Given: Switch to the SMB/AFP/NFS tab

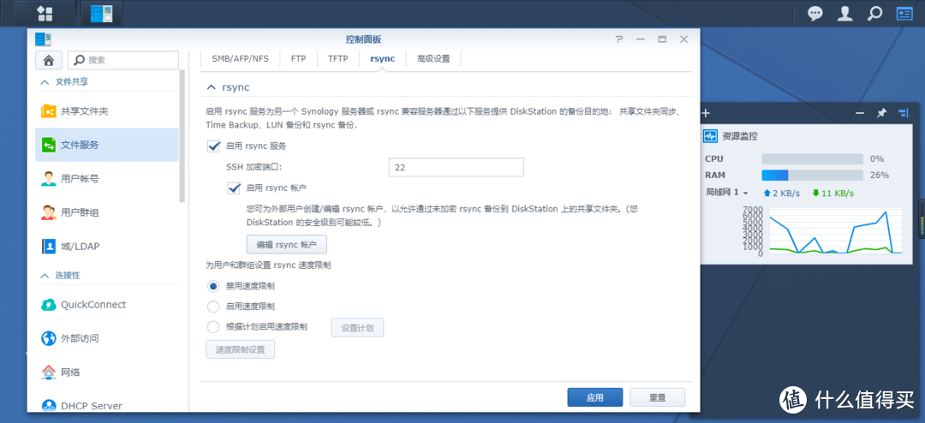Looking at the screenshot, I should (x=240, y=59).
